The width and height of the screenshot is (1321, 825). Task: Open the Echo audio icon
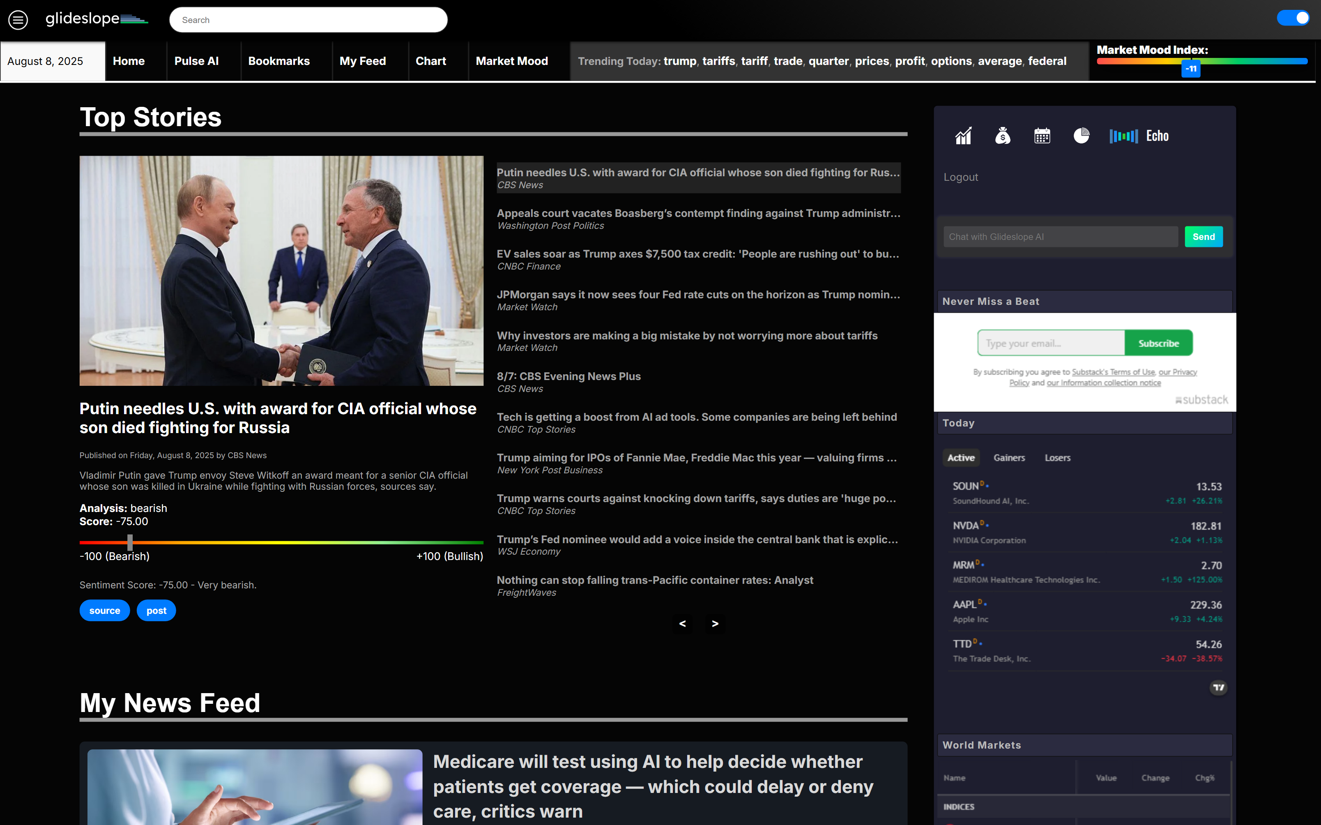(x=1139, y=136)
